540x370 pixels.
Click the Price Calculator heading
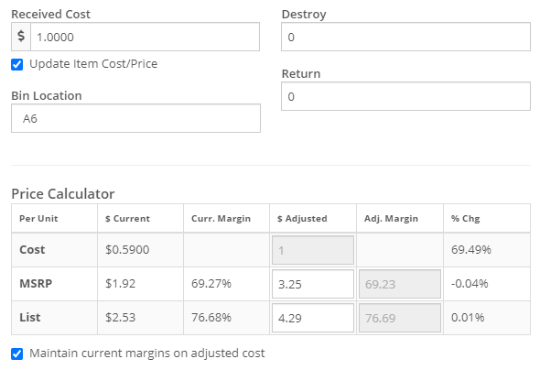(x=62, y=194)
